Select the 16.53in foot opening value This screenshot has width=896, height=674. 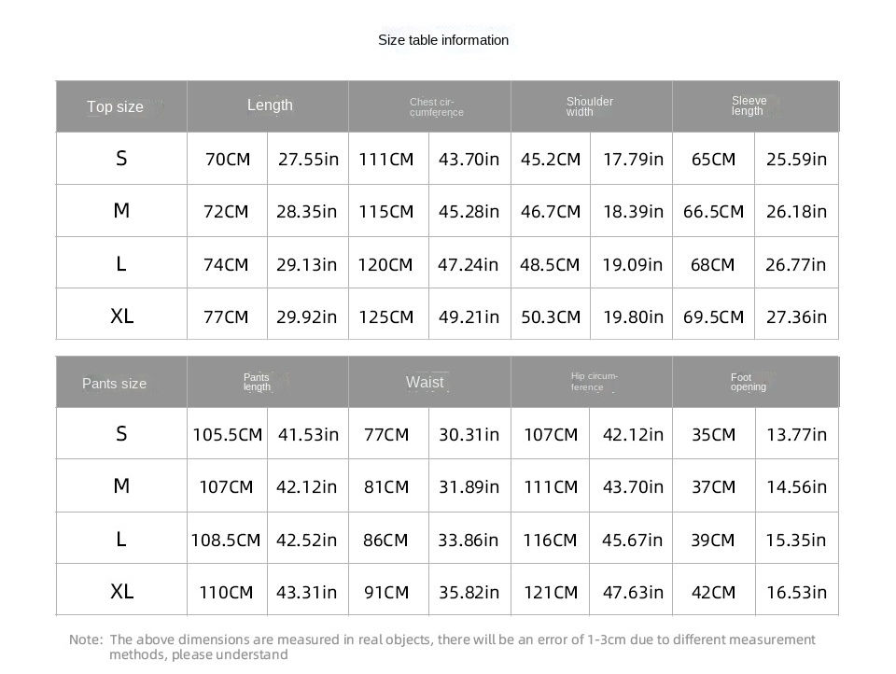[796, 592]
